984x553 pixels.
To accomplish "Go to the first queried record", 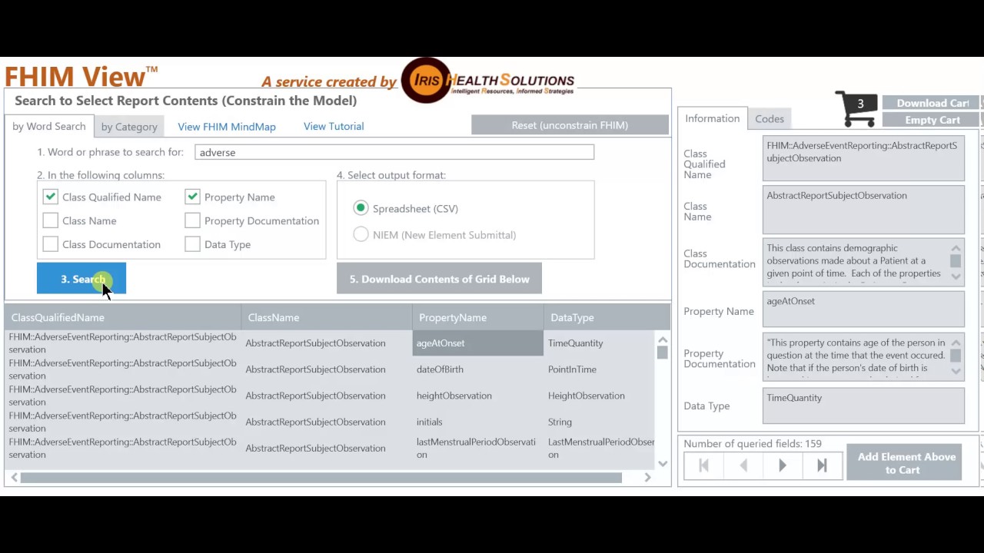I will pos(703,465).
